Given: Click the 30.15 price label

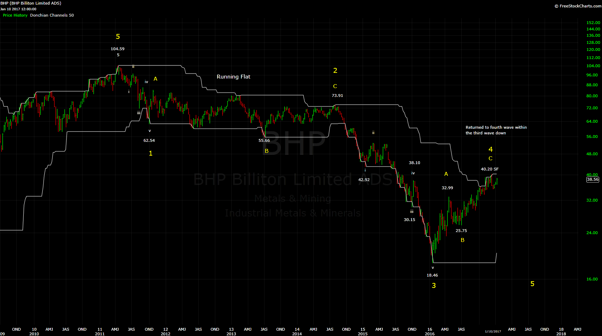Looking at the screenshot, I should point(410,220).
